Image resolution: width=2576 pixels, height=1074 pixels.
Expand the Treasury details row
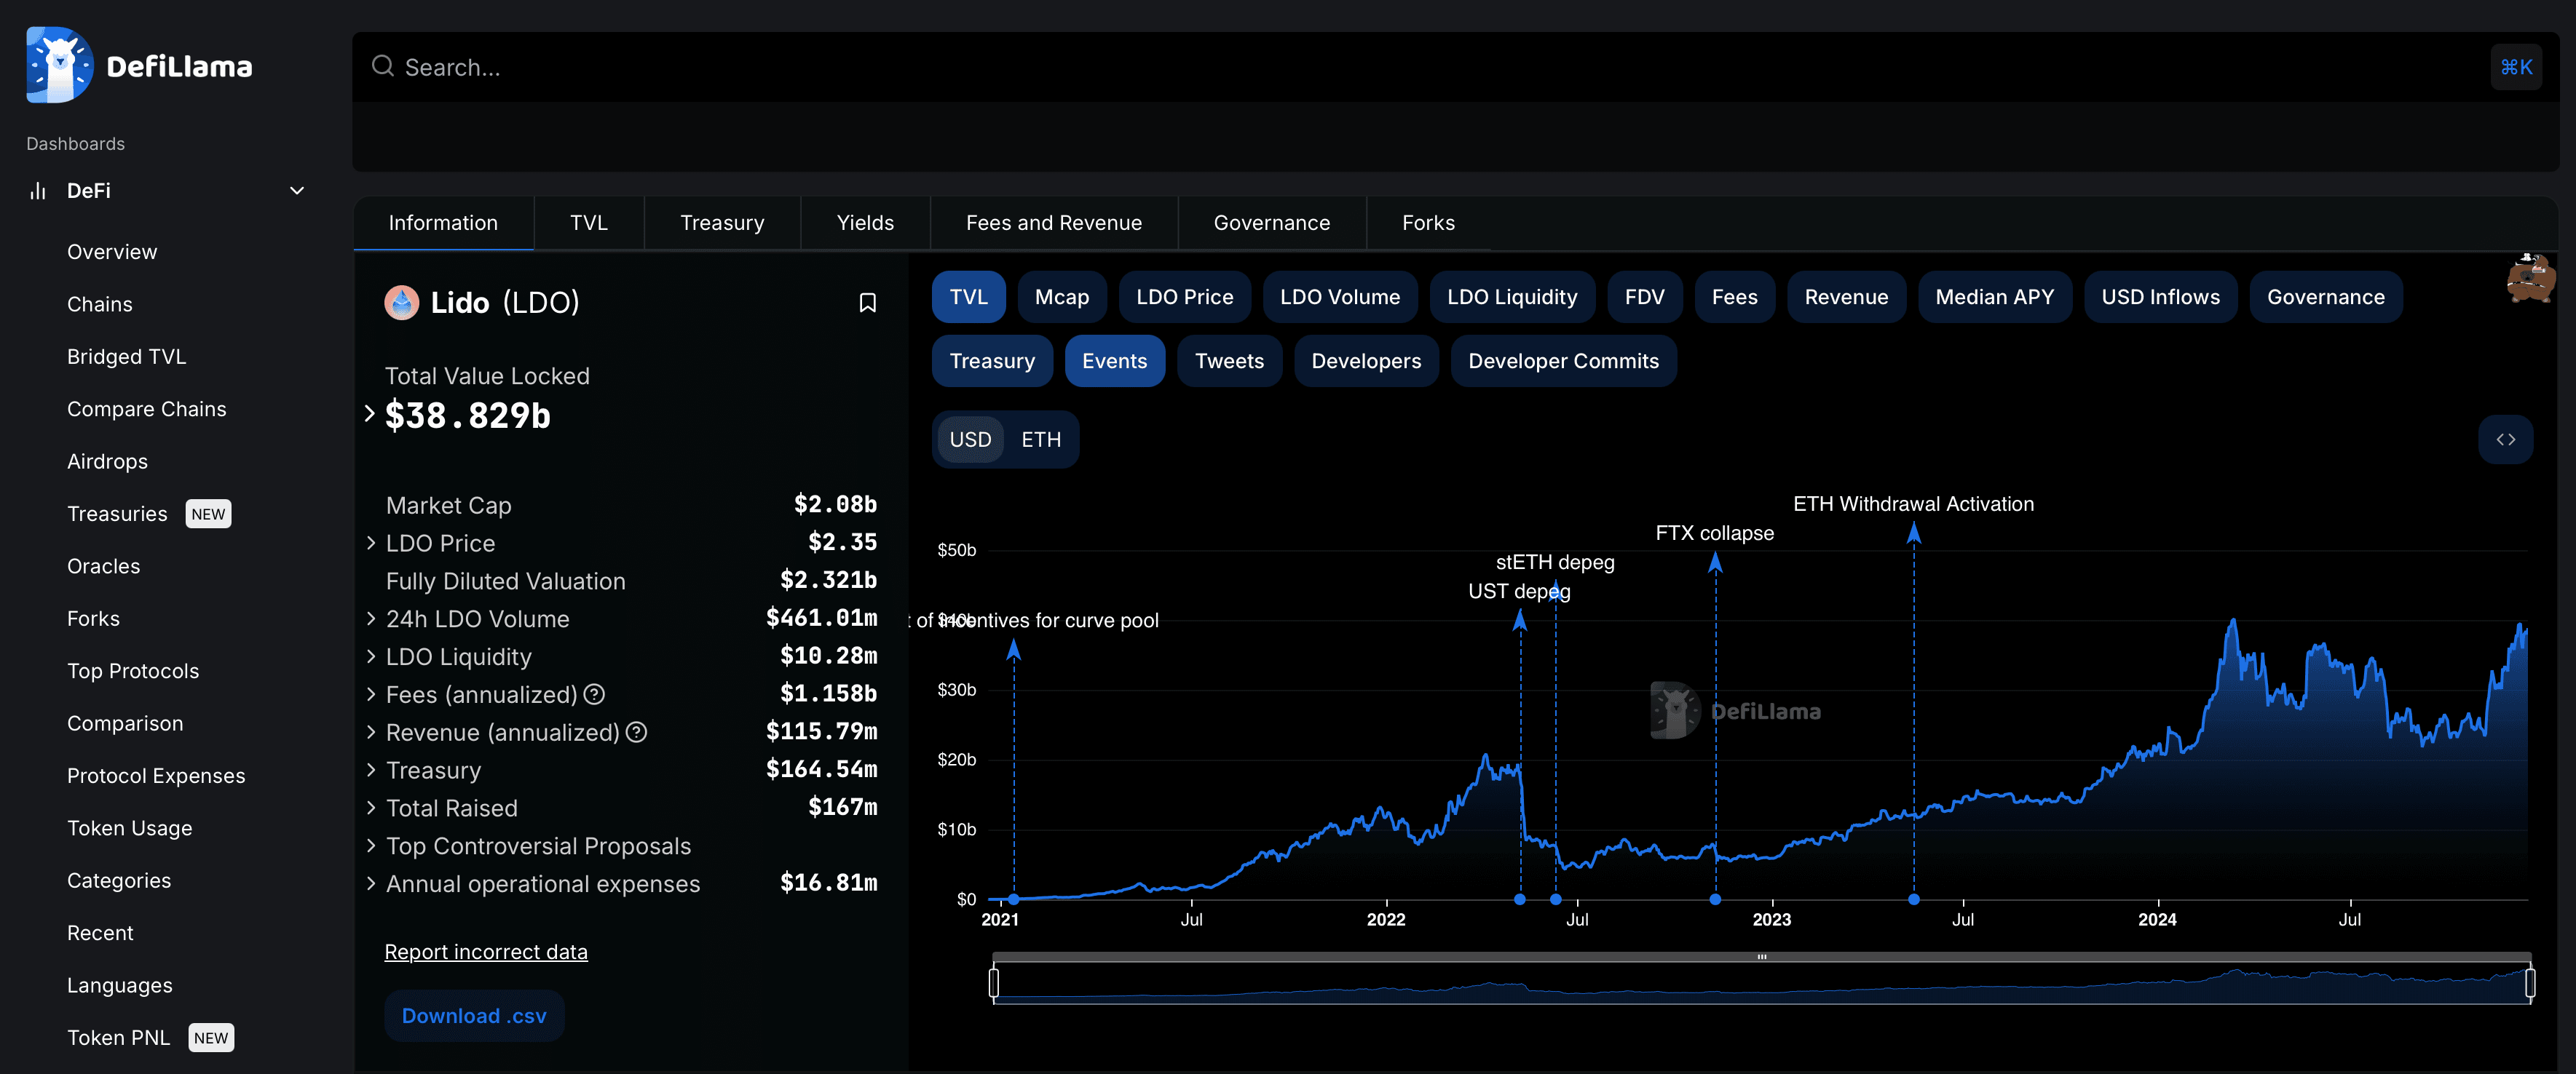click(371, 769)
